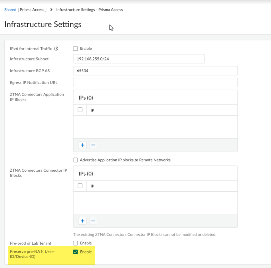Select all Connector IP Blocks header checkbox
This screenshot has height=268, width=271.
pyautogui.click(x=80, y=186)
